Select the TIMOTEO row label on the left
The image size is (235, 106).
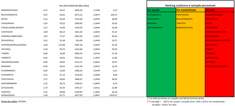6,92
